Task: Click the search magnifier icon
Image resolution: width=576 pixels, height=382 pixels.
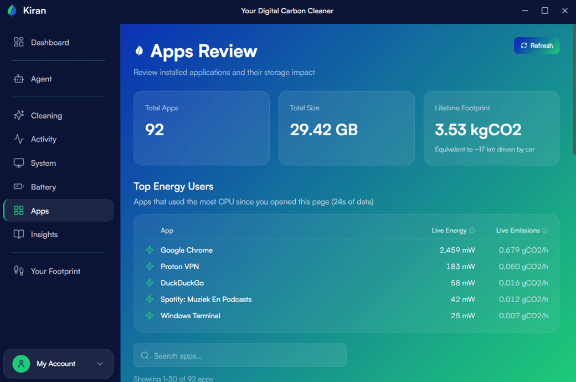Action: 145,355
